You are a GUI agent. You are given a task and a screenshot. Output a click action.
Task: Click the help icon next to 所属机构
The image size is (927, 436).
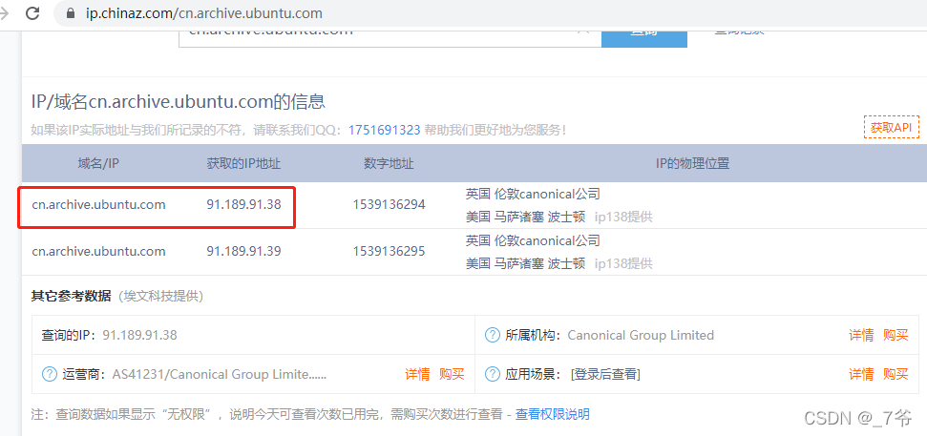493,335
